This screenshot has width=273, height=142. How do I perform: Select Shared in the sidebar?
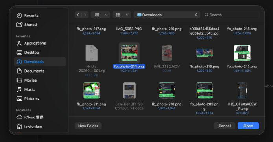(x=40, y=25)
